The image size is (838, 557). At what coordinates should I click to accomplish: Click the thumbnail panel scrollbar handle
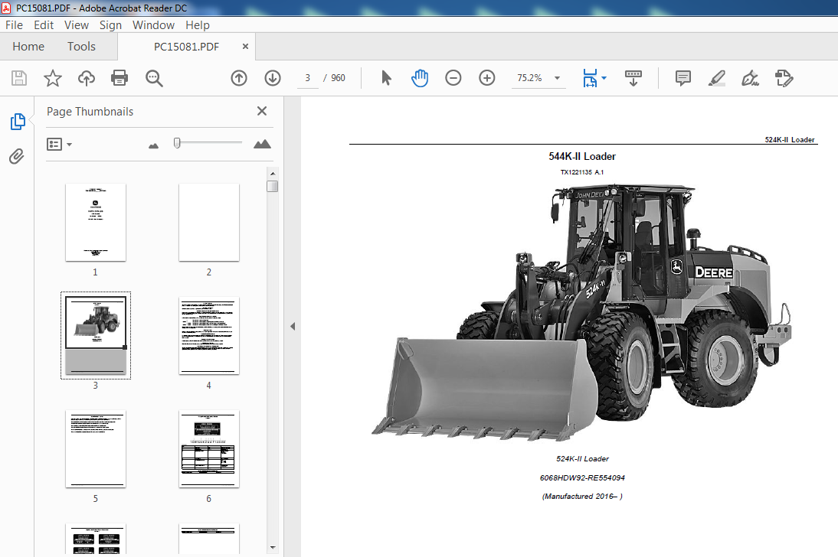(x=273, y=186)
